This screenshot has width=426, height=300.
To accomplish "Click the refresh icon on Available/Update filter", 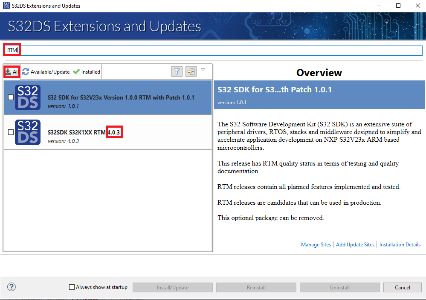I will [24, 71].
